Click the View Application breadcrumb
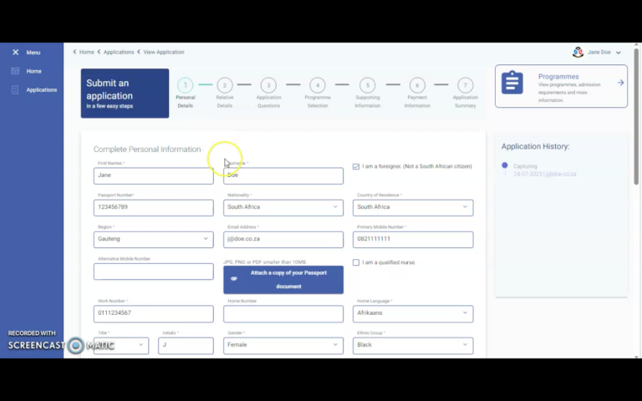This screenshot has width=642, height=401. 163,52
